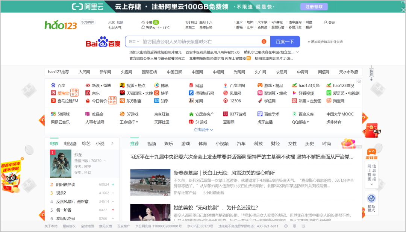Open the 爱奇艺·电视剧 icon link
Image resolution: width=406 pixels, height=232 pixels.
point(329,93)
